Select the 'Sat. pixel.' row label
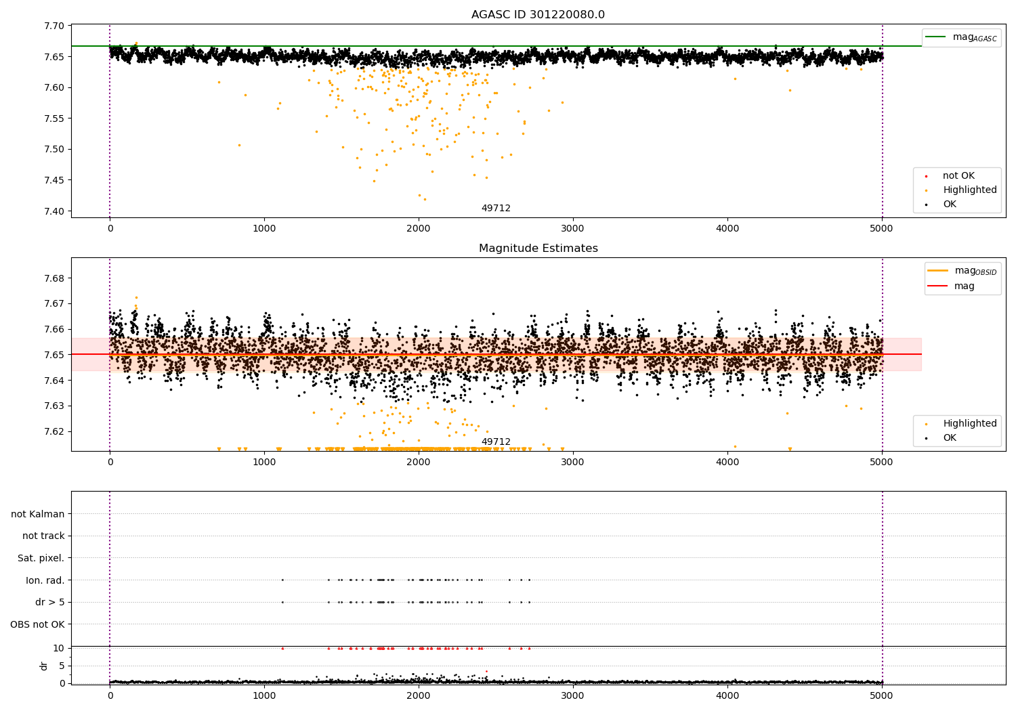The height and width of the screenshot is (711, 1016). coord(41,558)
